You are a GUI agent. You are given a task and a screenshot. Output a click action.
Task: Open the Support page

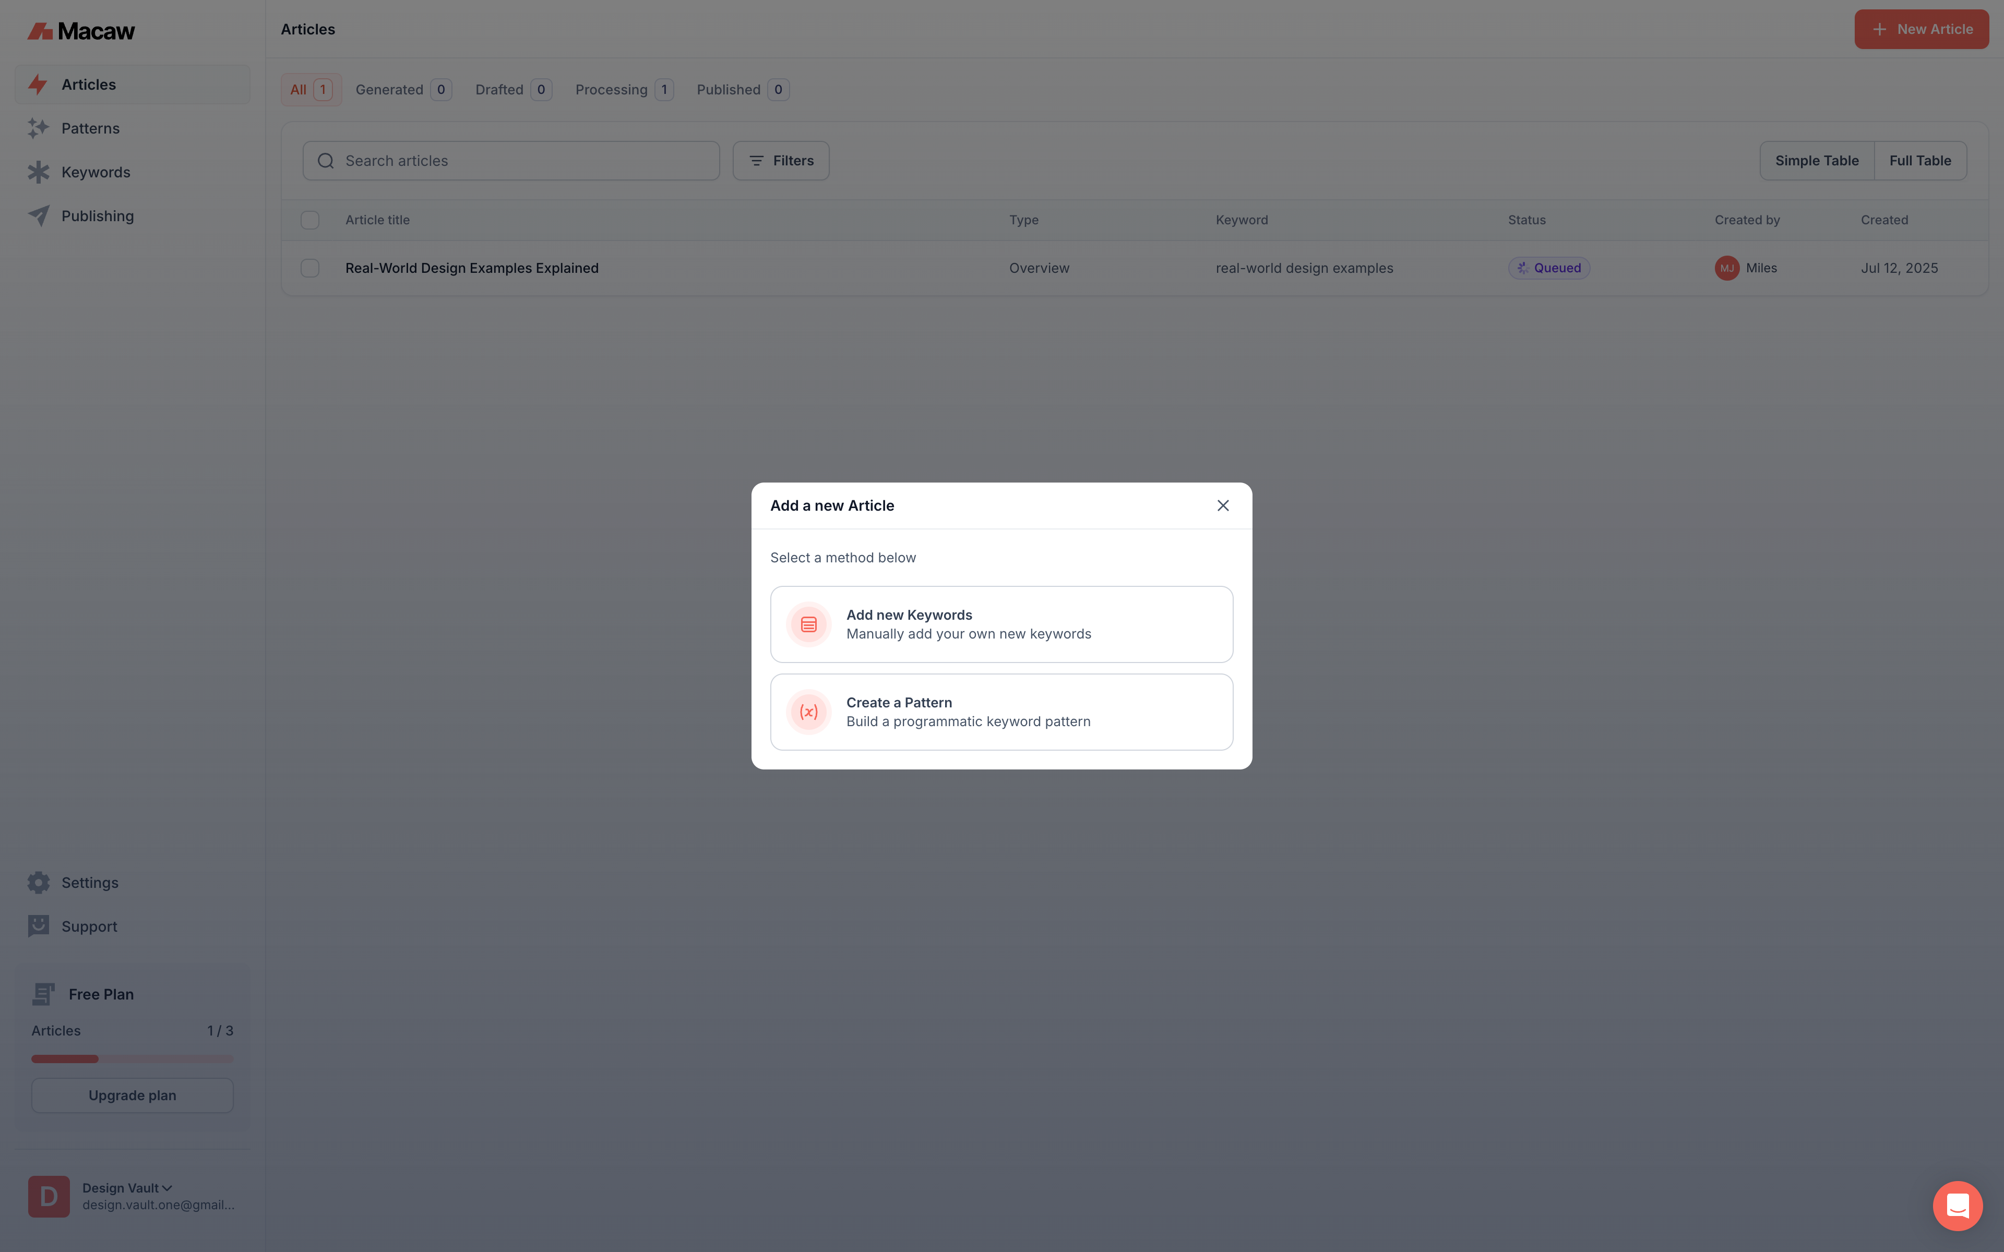click(89, 926)
